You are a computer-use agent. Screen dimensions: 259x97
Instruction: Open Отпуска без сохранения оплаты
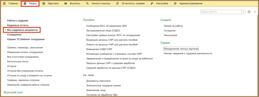point(25,71)
